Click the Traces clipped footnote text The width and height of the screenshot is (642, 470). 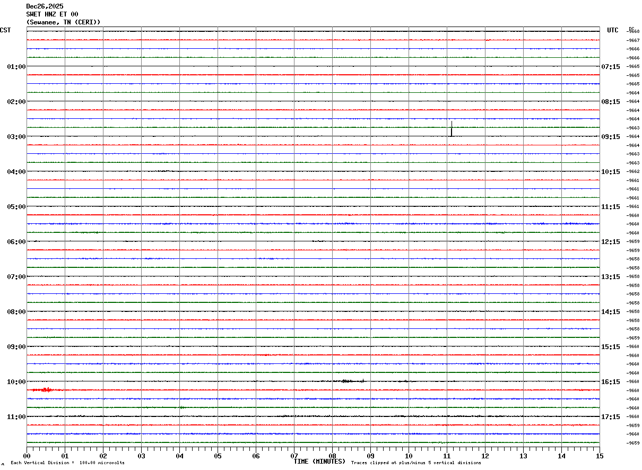point(416,463)
